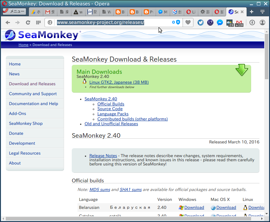Switch to the first Blogger tab
Screen dimensions: 270x222
pos(120,12)
